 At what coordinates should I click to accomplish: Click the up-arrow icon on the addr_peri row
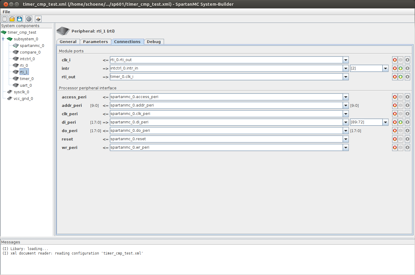coord(407,105)
